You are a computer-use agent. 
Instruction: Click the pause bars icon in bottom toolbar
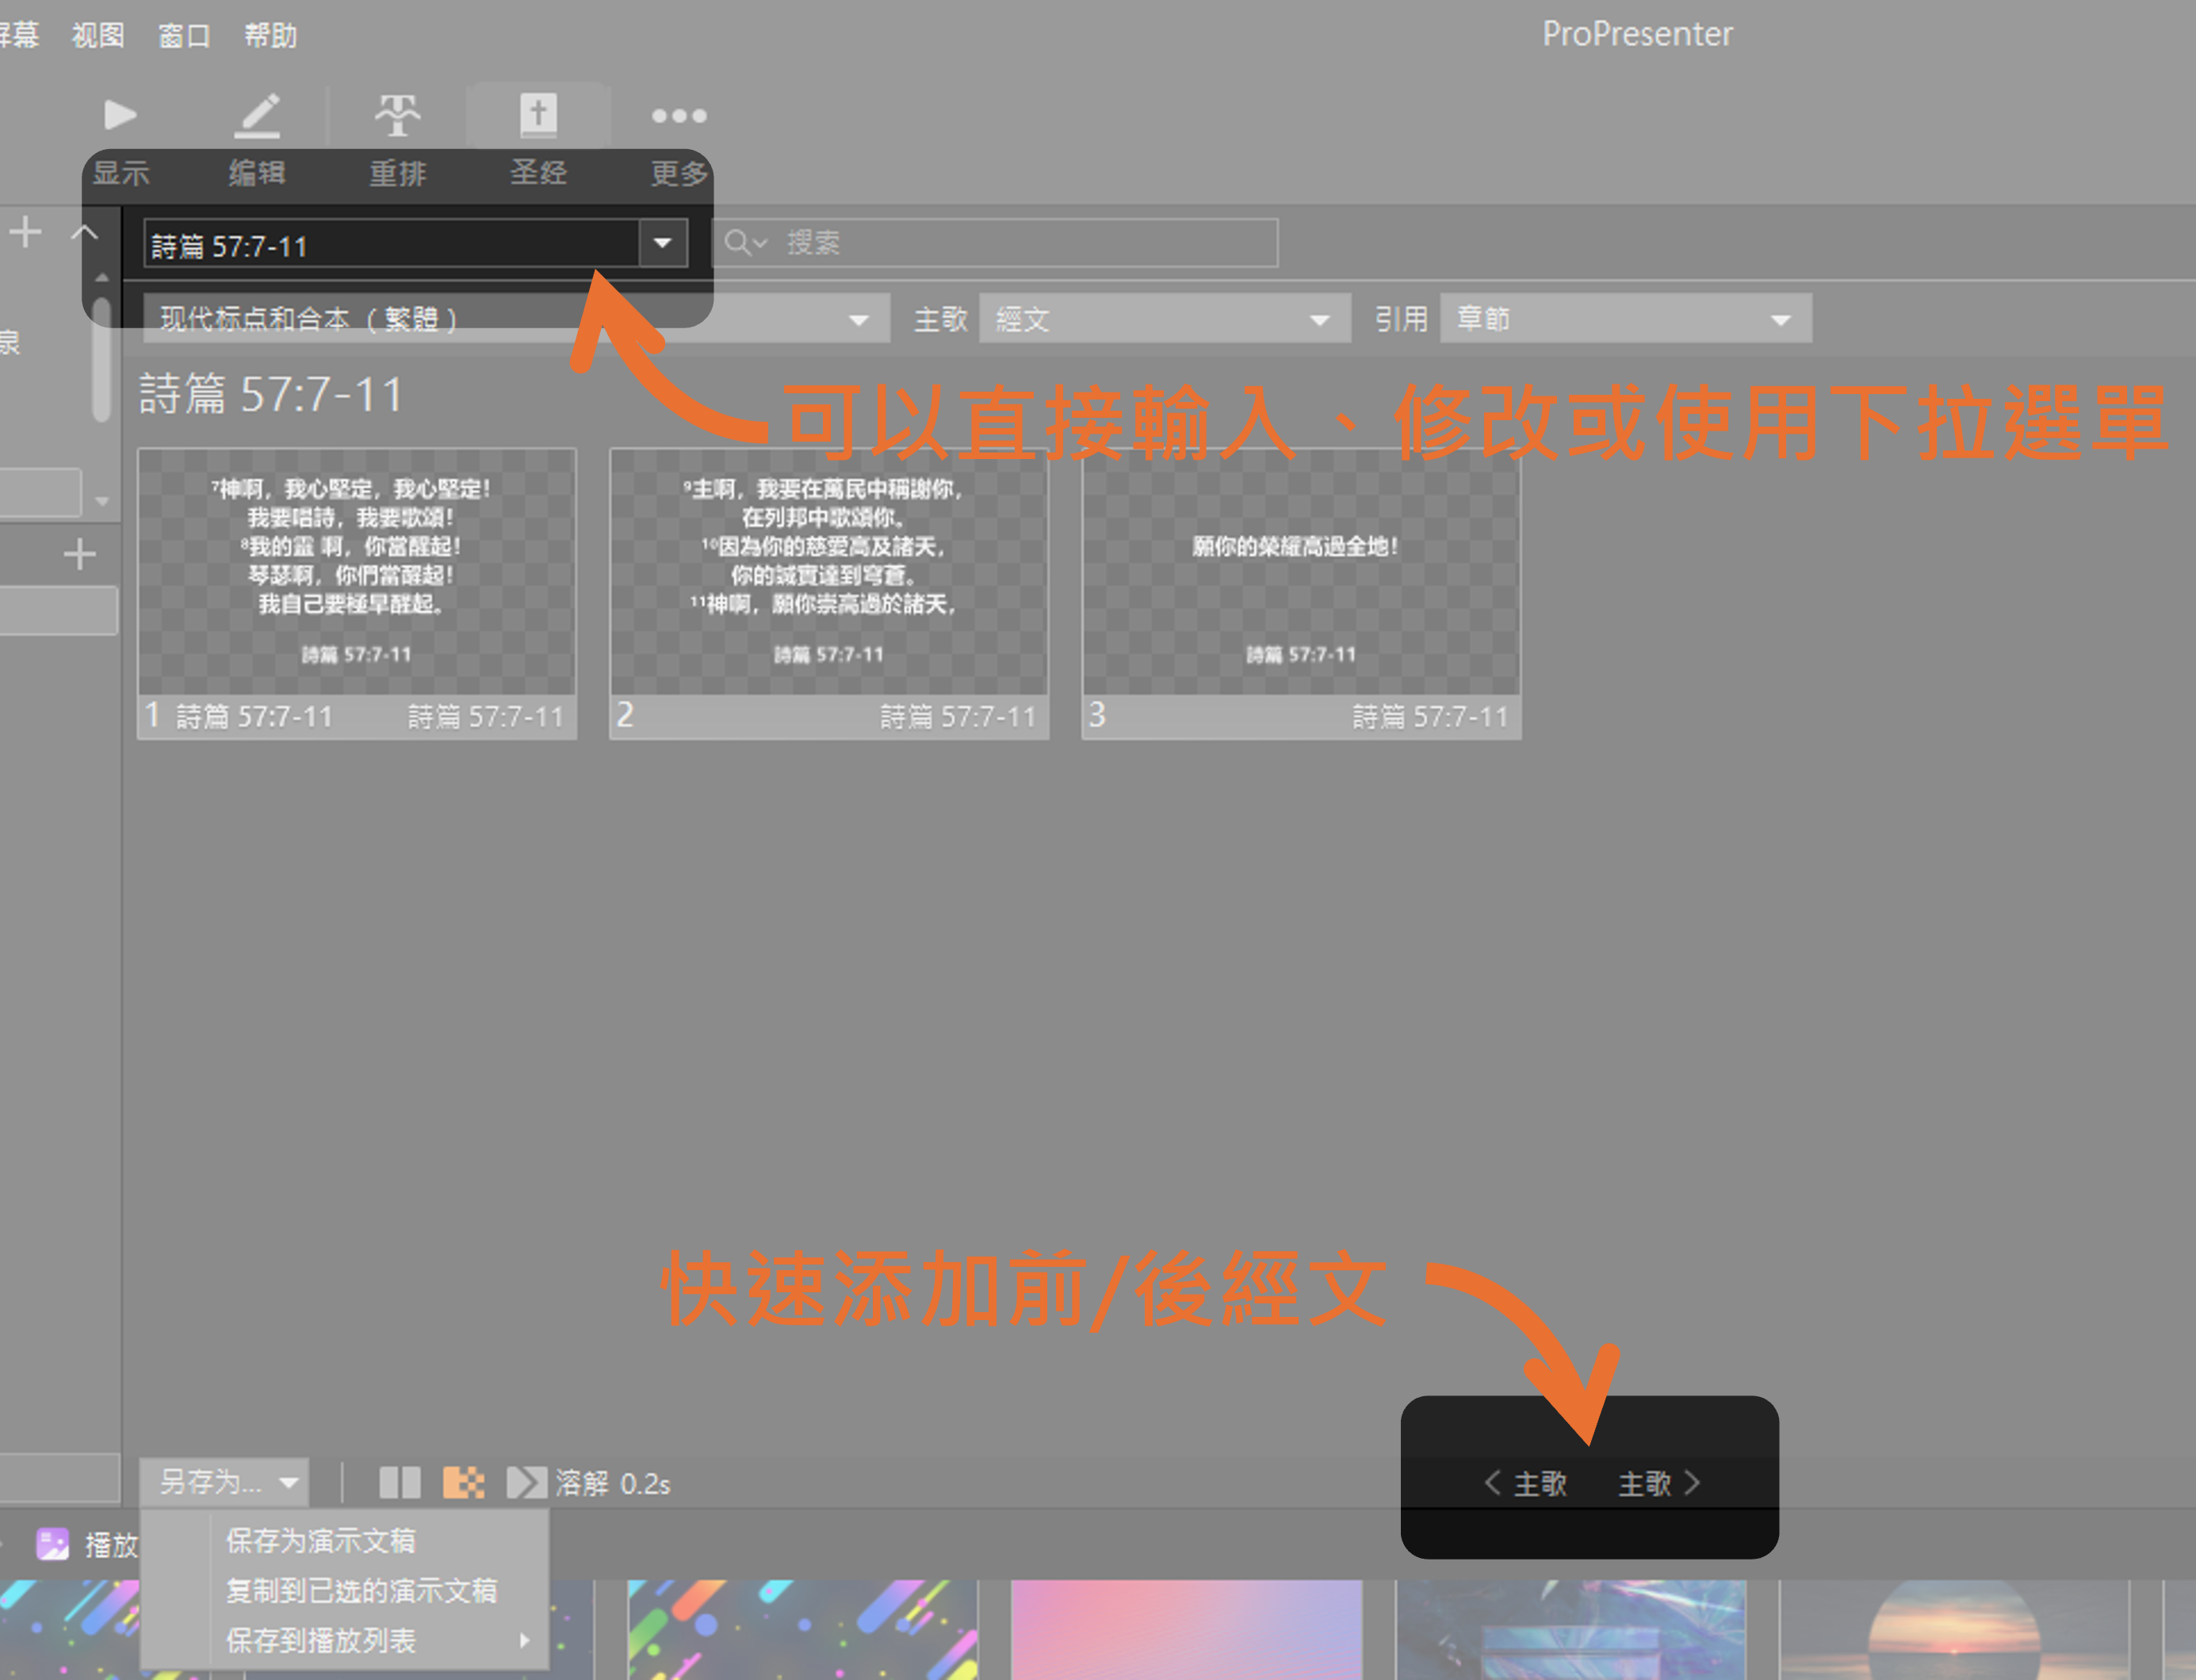point(400,1484)
